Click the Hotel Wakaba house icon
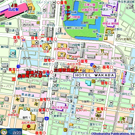This screenshot has height=135, width=135. tap(95, 67)
